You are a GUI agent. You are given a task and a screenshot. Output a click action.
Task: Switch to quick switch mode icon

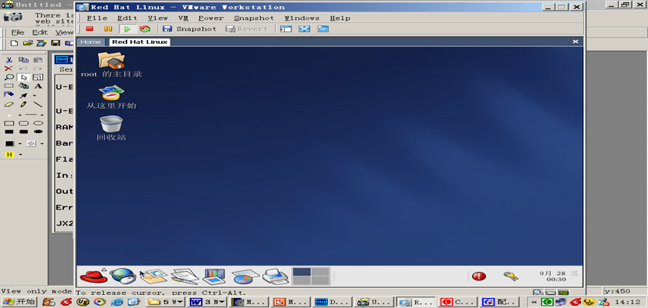click(x=322, y=28)
